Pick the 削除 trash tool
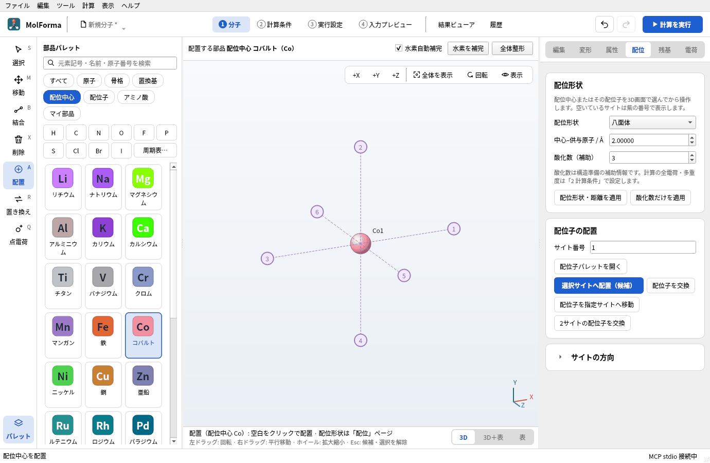 click(x=19, y=145)
